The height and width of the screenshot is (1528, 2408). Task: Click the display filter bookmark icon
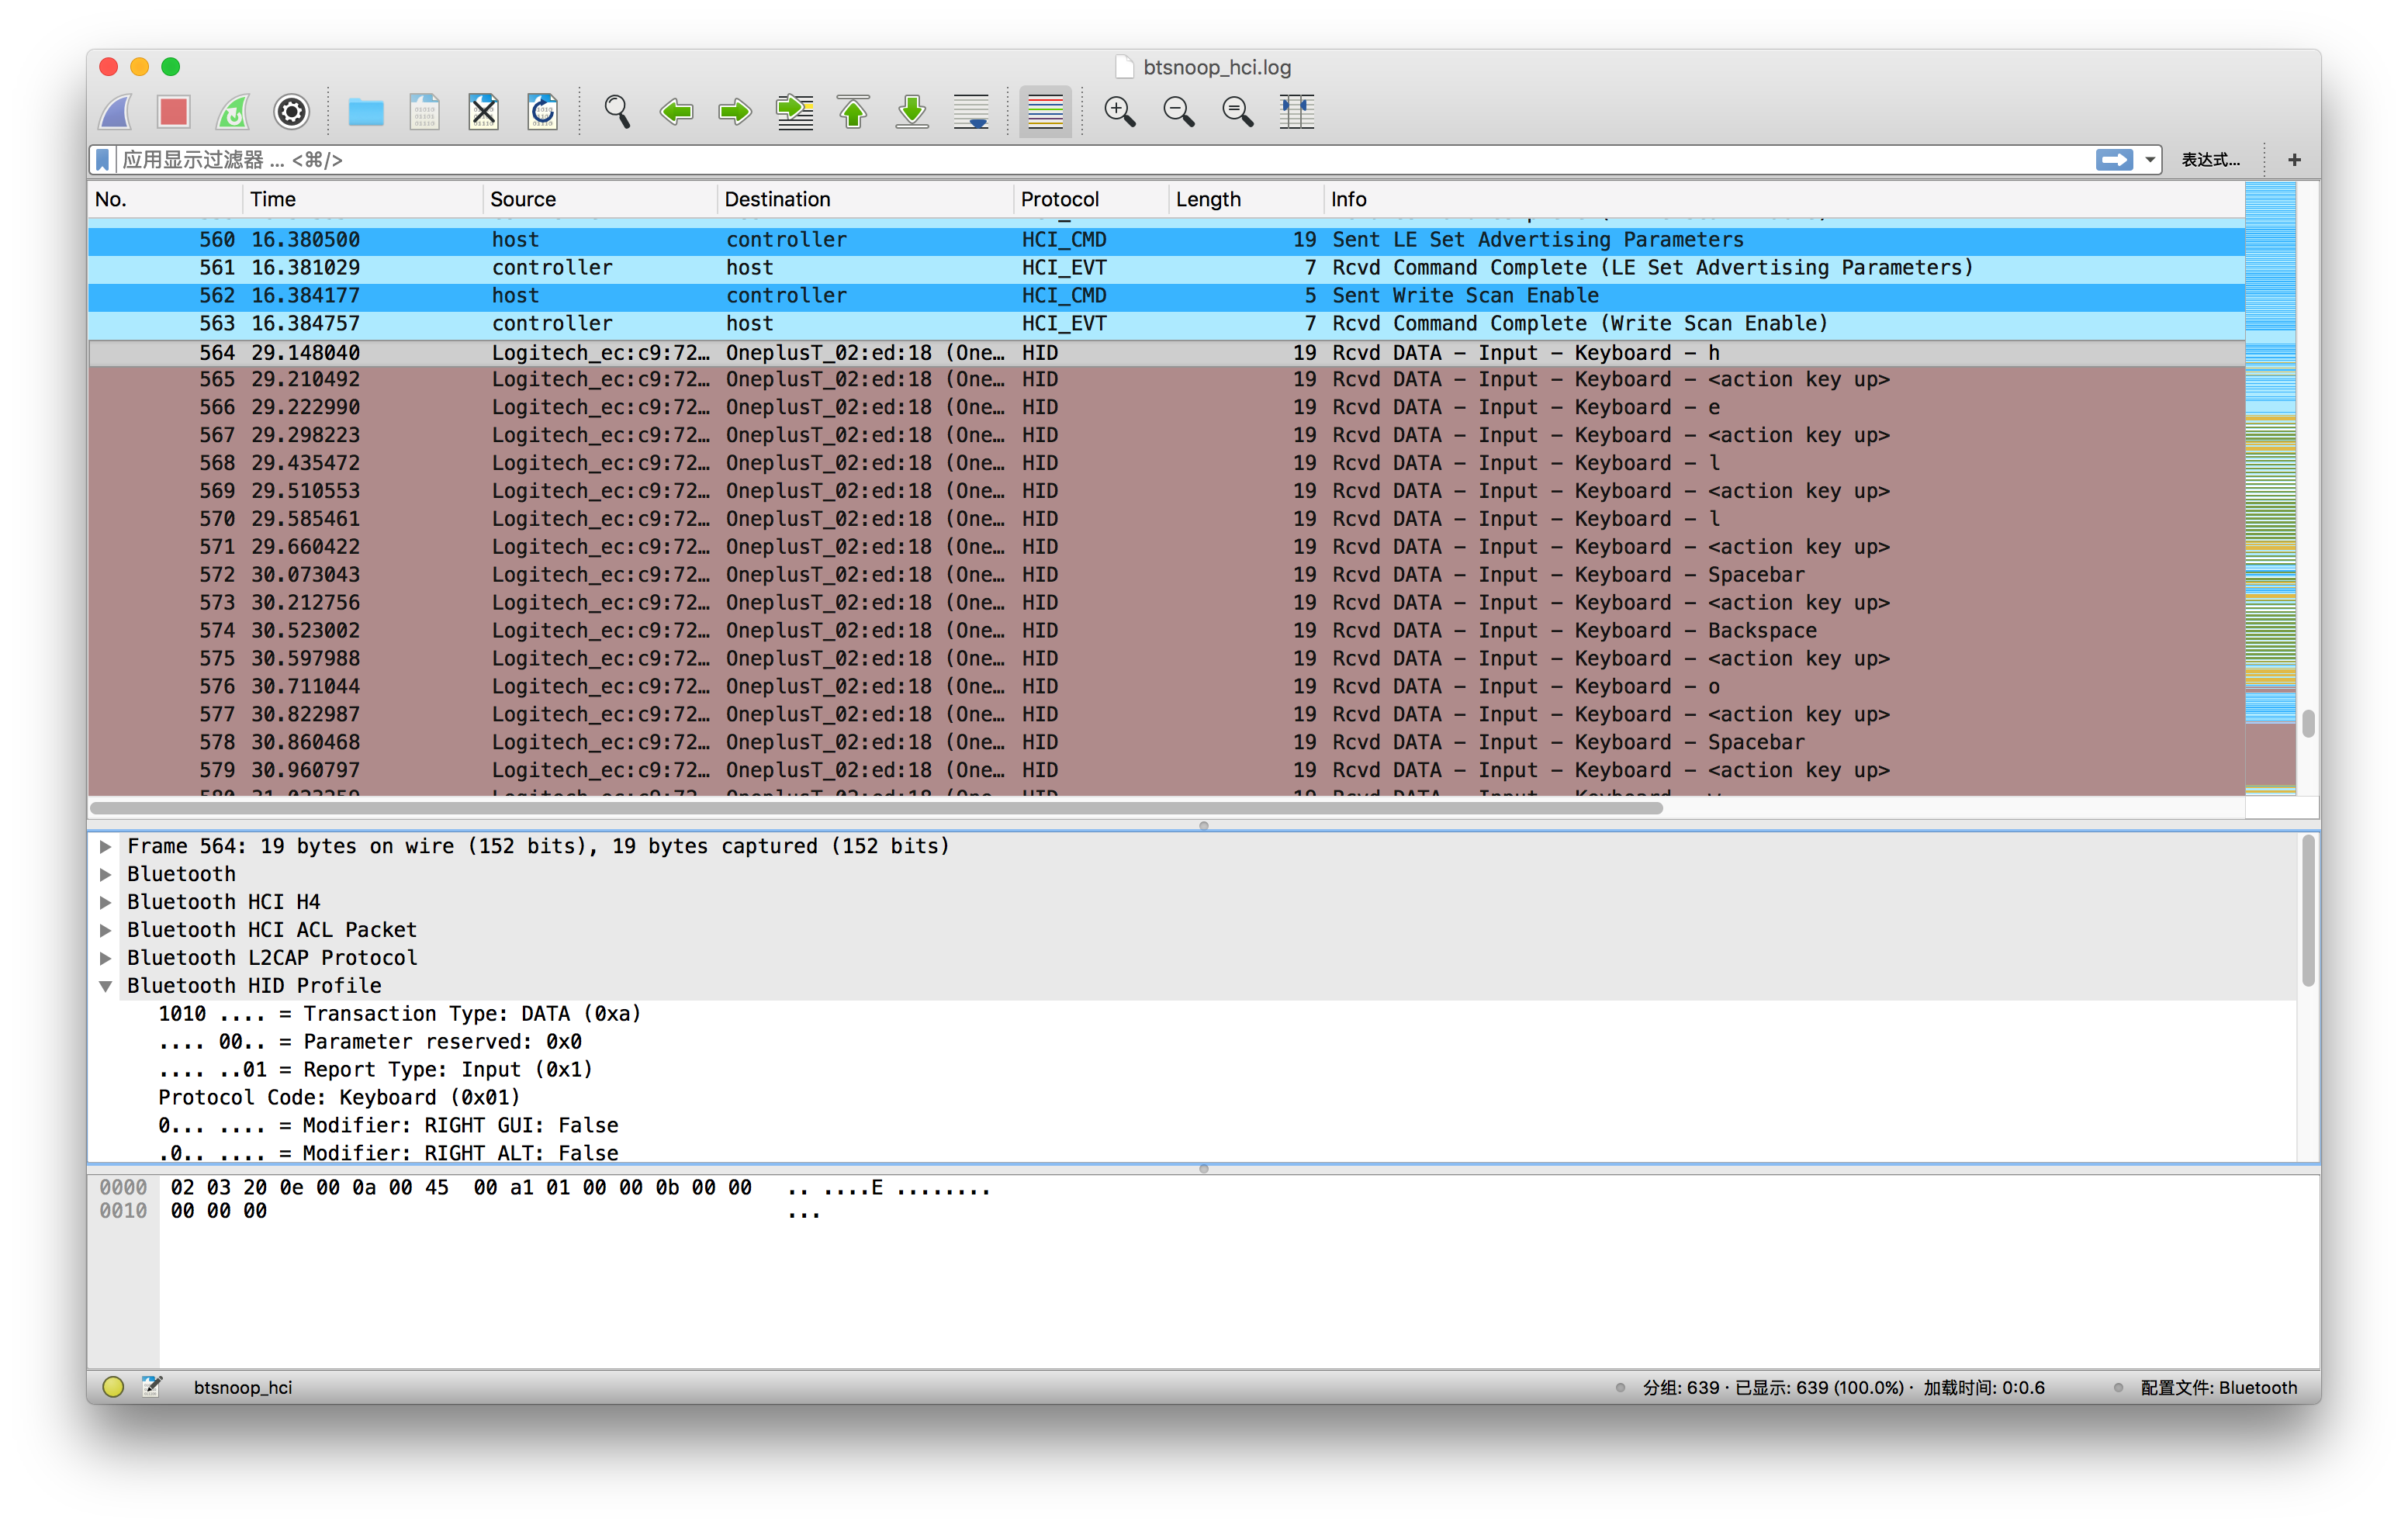point(103,160)
